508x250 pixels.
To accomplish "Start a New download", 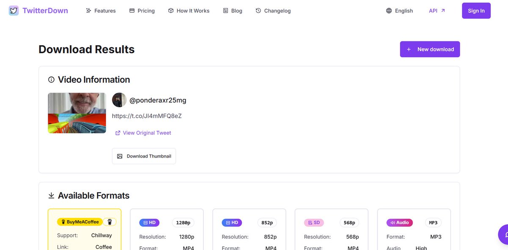I will (x=430, y=49).
